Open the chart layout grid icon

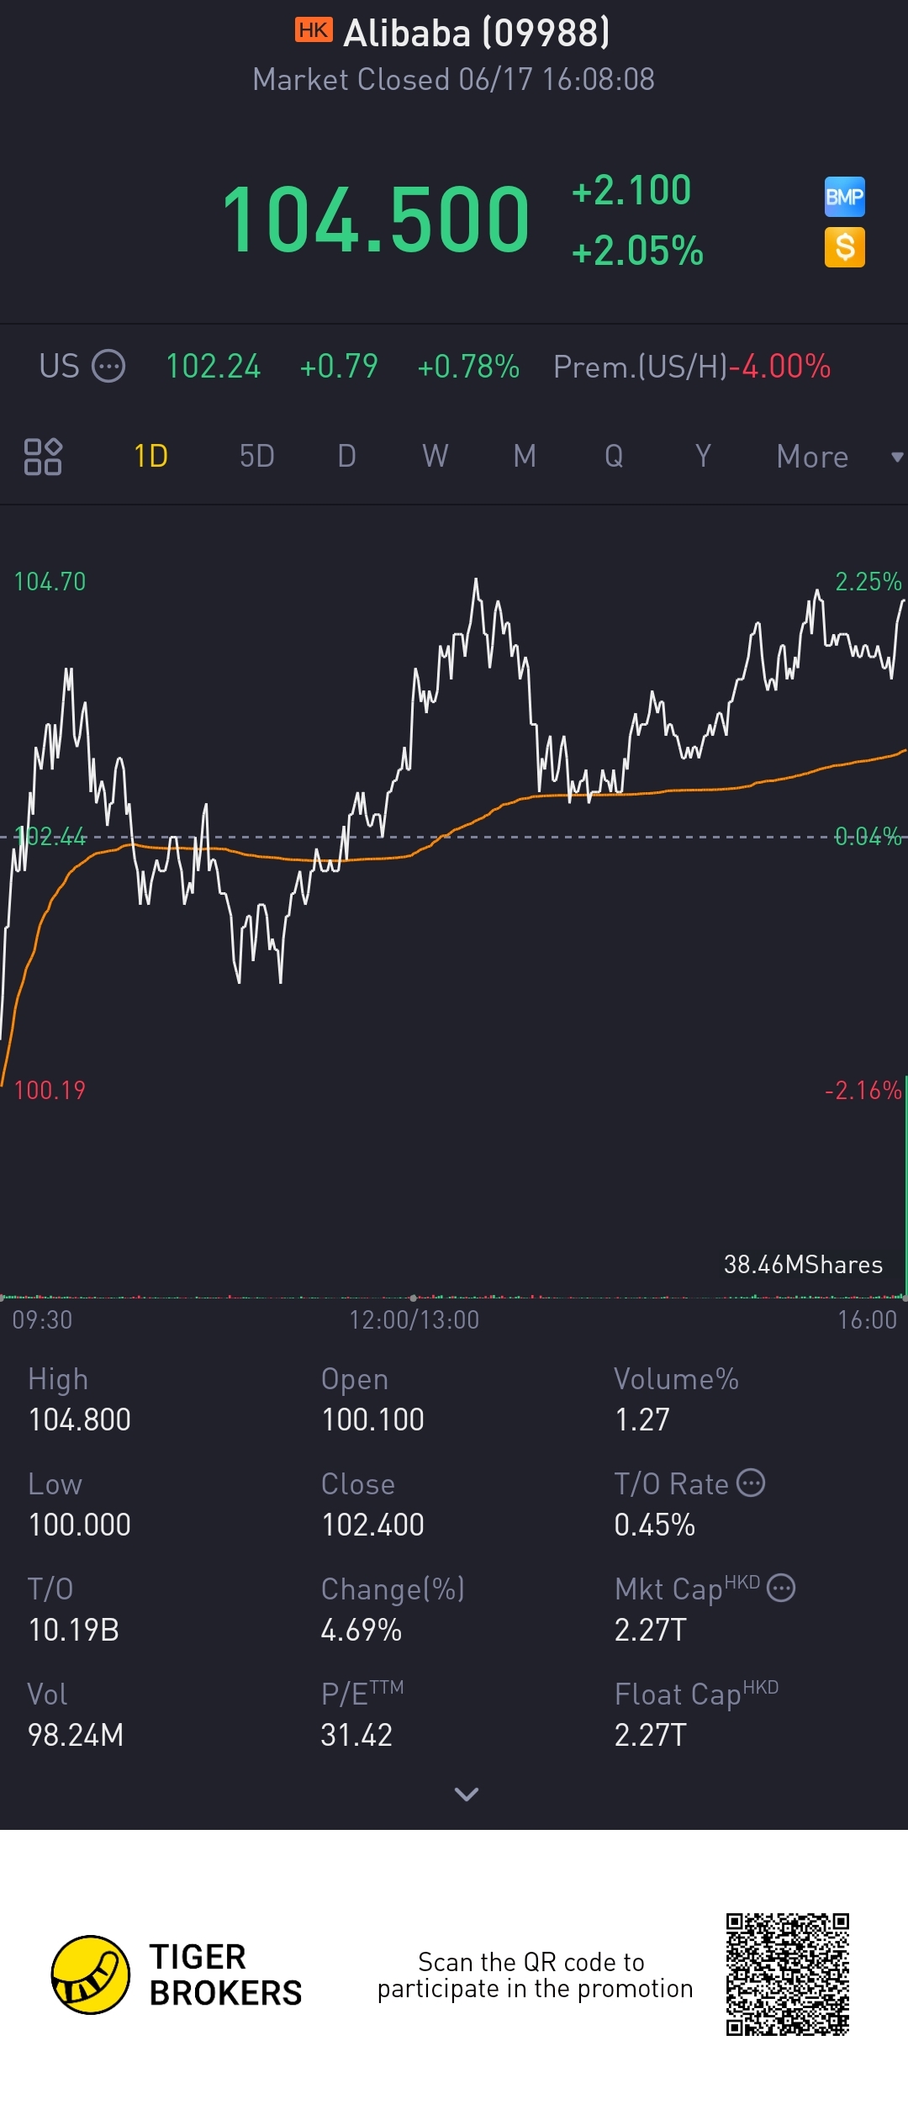(43, 457)
